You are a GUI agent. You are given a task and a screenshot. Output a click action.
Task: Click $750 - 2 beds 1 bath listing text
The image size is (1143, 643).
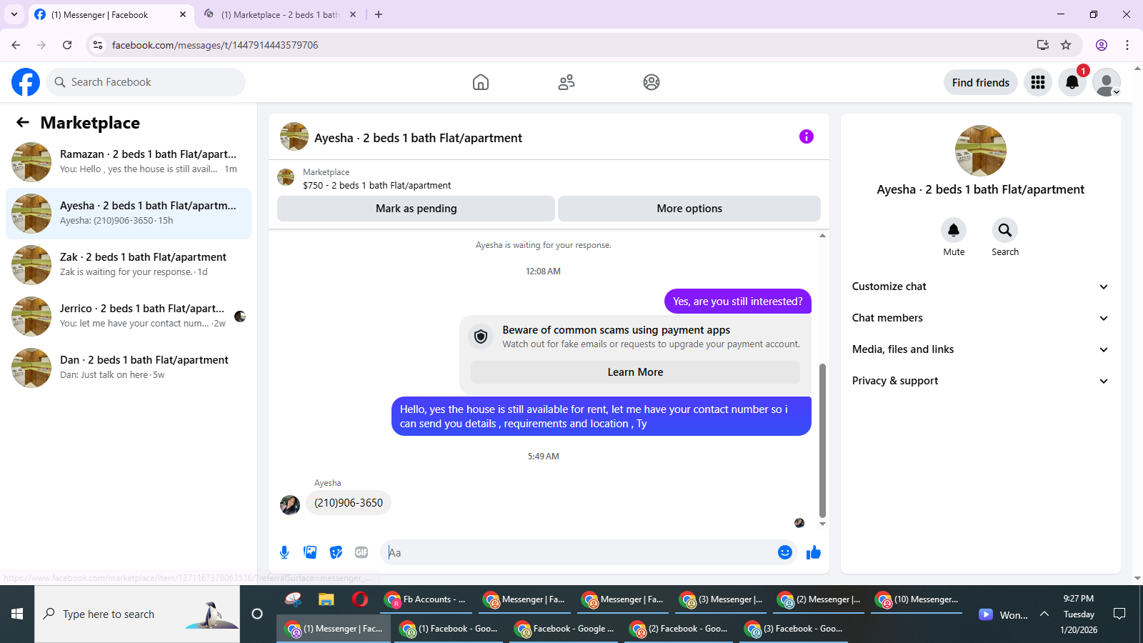(x=377, y=185)
